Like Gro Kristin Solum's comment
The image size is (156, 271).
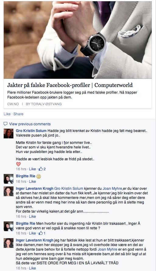[x=32, y=169]
